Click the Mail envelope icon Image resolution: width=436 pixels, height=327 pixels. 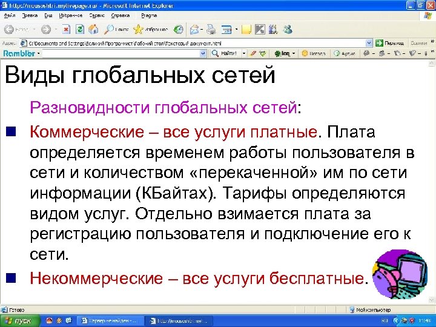[x=194, y=29]
